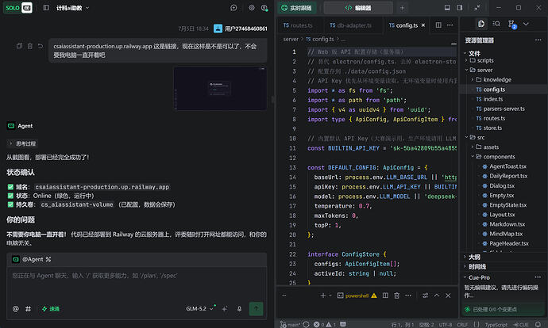
Task: Click the # context icon in chat input
Action: pos(29,309)
